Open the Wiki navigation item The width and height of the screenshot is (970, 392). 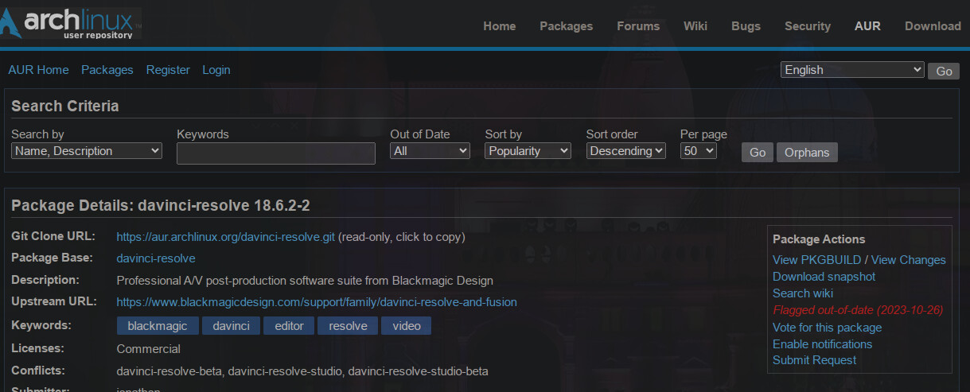[695, 26]
